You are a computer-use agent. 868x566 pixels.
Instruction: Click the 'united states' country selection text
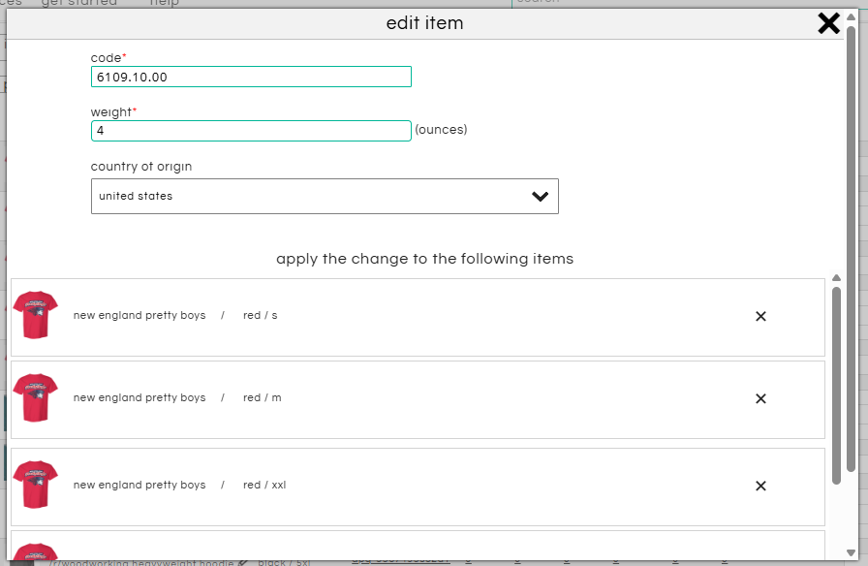[136, 196]
